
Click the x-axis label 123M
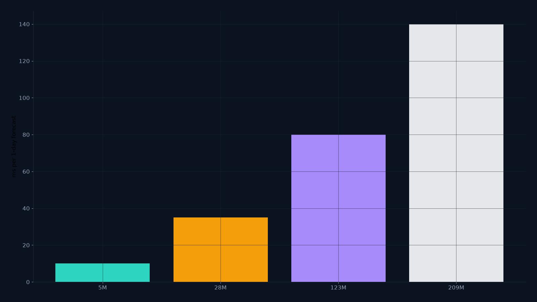point(338,288)
